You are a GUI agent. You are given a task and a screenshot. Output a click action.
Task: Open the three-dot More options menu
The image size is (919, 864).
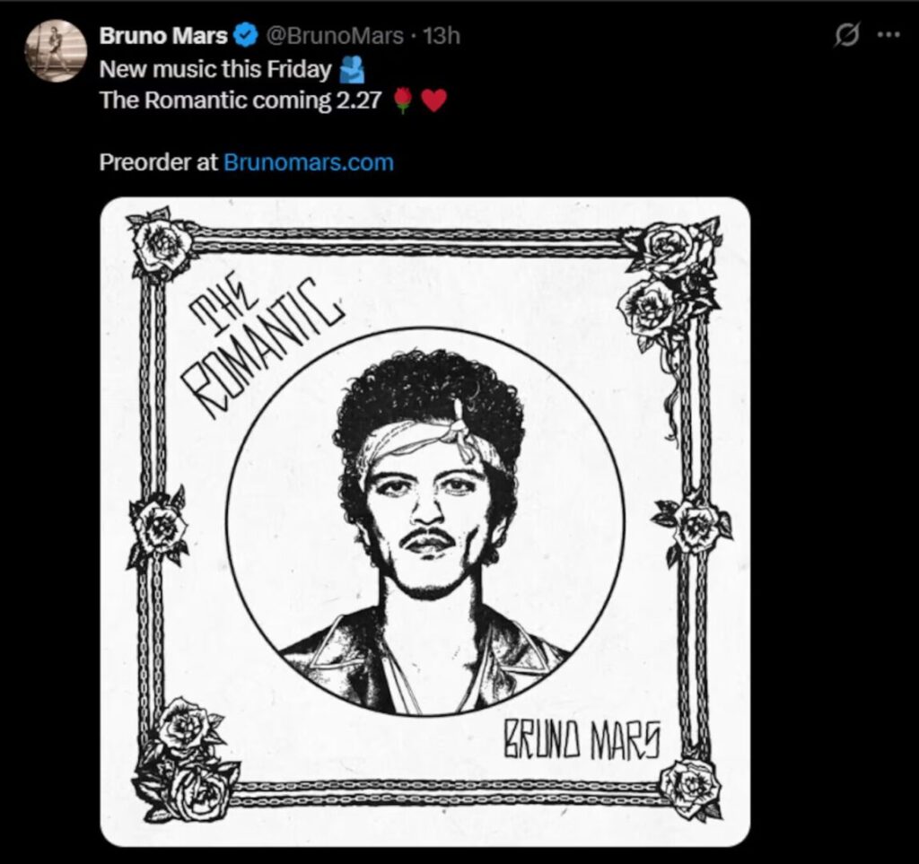(888, 36)
